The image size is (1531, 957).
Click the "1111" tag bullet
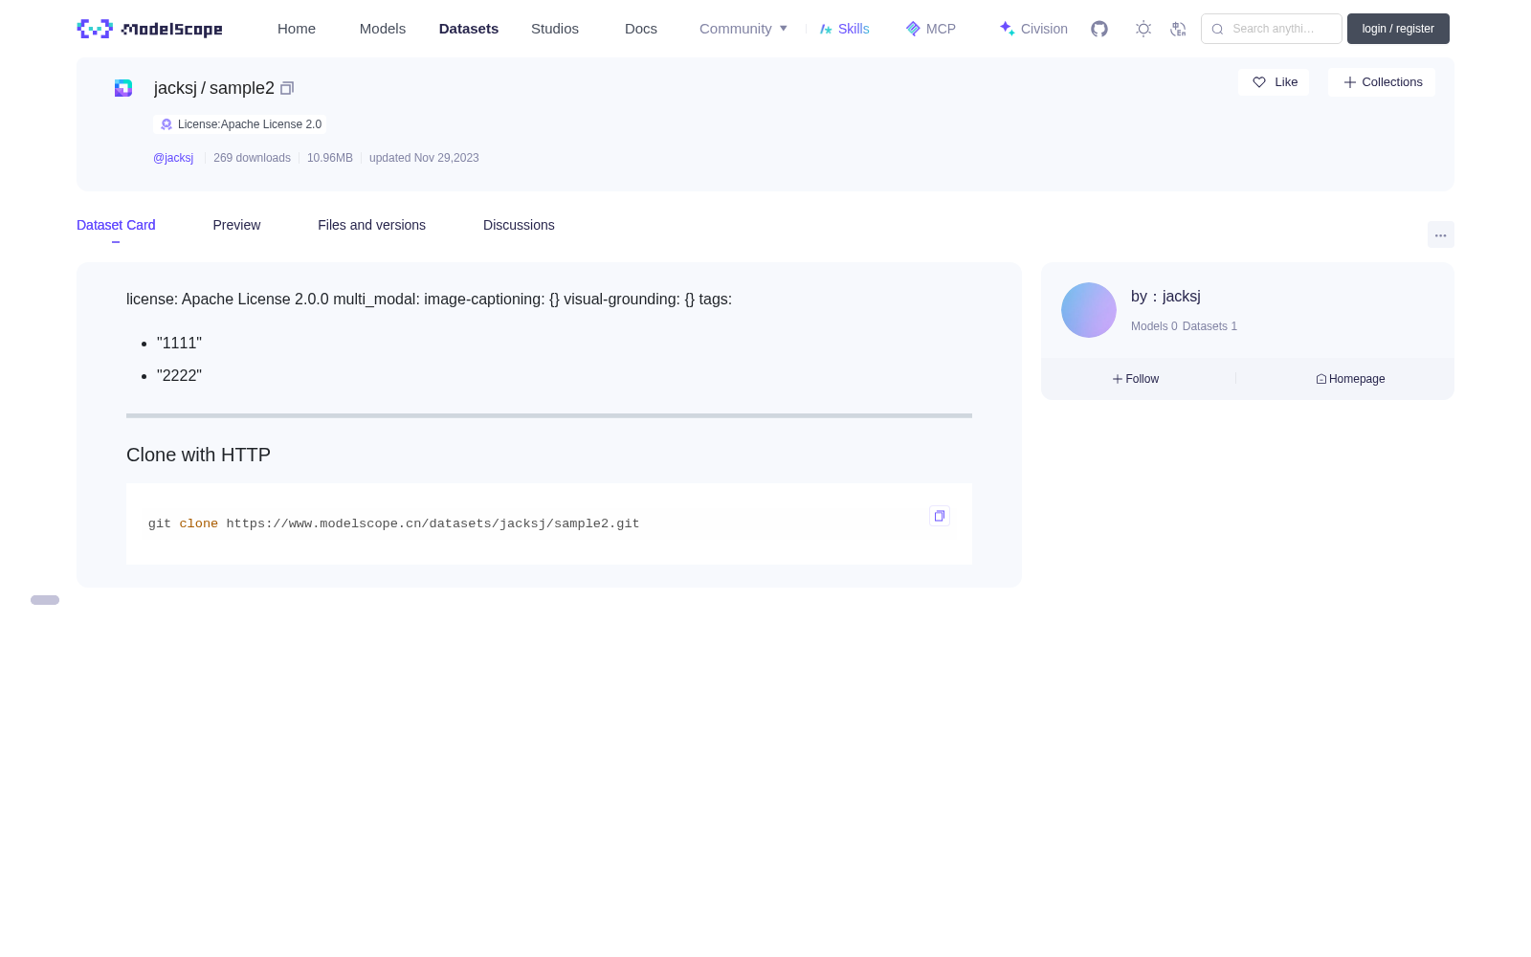point(179,344)
